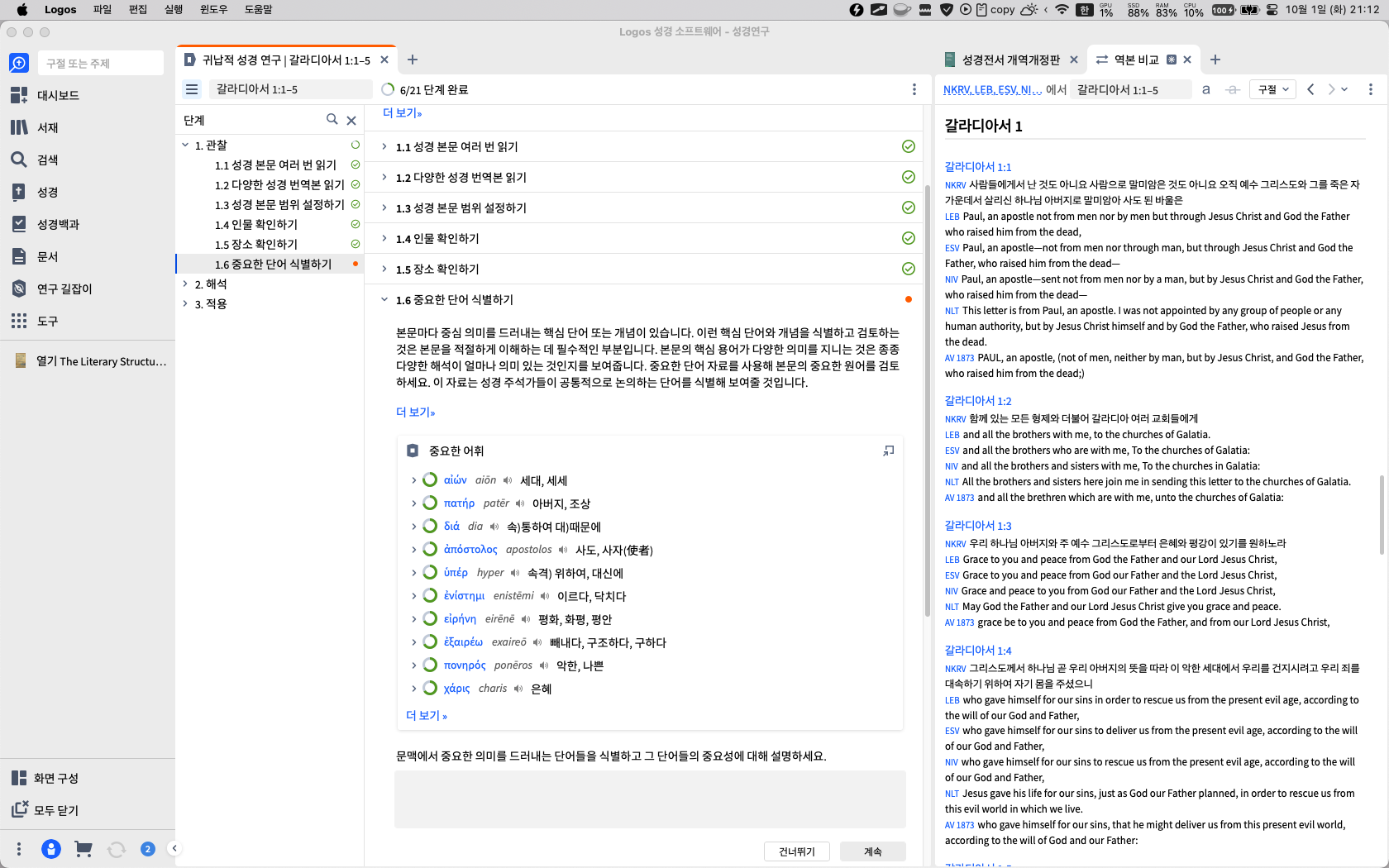Viewport: 1389px width, 868px height.
Task: Toggle completion of step 1.3 성경 본문 범위 설정하기
Action: (909, 207)
